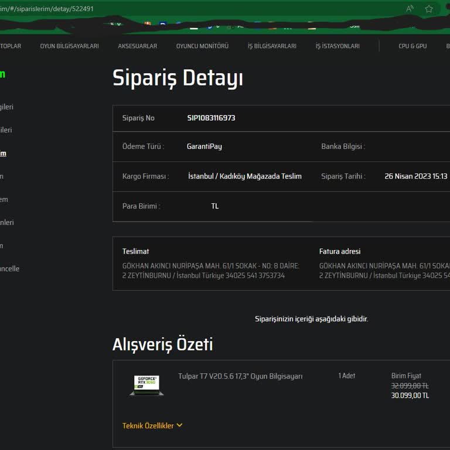450x450 pixels.
Task: Open the Oyun Bilgisayarları menu
Action: tap(69, 46)
